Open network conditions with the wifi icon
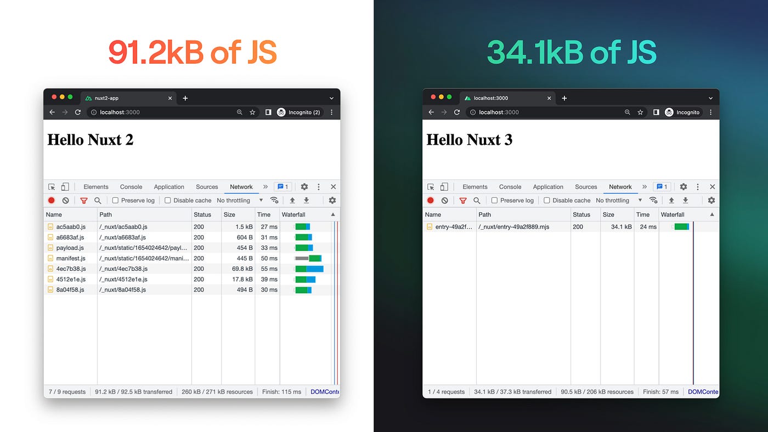This screenshot has height=432, width=768. coord(275,200)
